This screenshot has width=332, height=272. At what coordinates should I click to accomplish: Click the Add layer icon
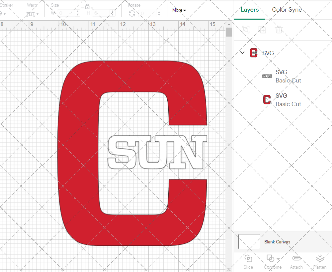coord(262,30)
